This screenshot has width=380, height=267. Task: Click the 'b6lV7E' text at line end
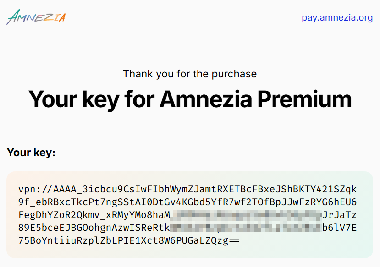[340, 228]
